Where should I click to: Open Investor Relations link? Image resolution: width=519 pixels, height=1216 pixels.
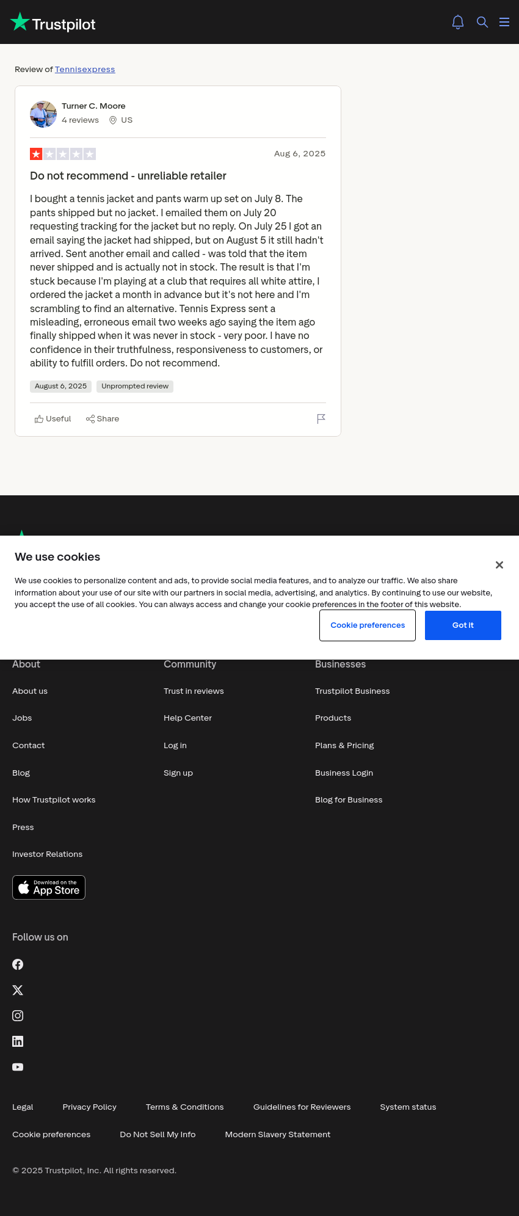pos(48,854)
